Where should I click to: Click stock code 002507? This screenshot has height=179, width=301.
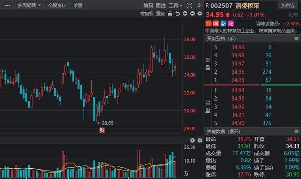222,6
